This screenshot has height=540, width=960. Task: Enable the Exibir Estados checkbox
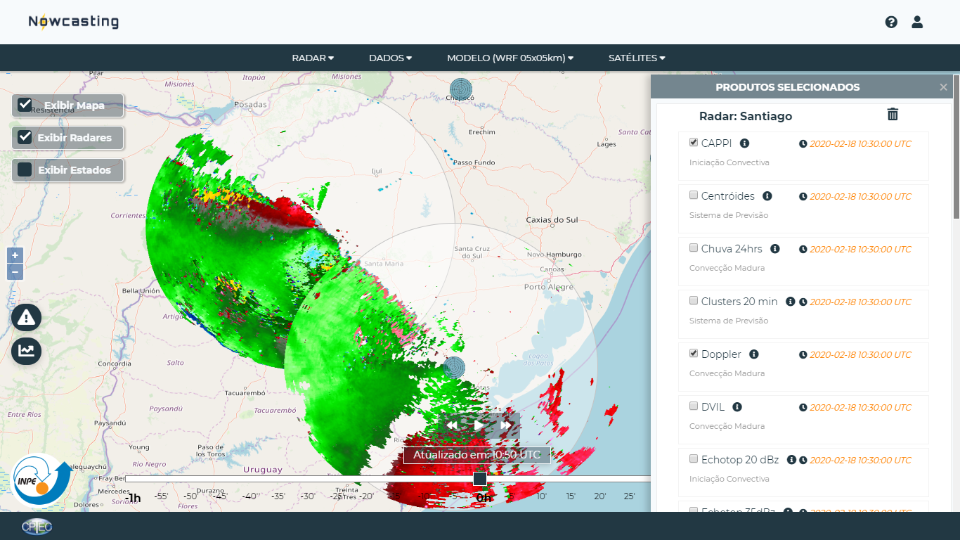coord(25,169)
